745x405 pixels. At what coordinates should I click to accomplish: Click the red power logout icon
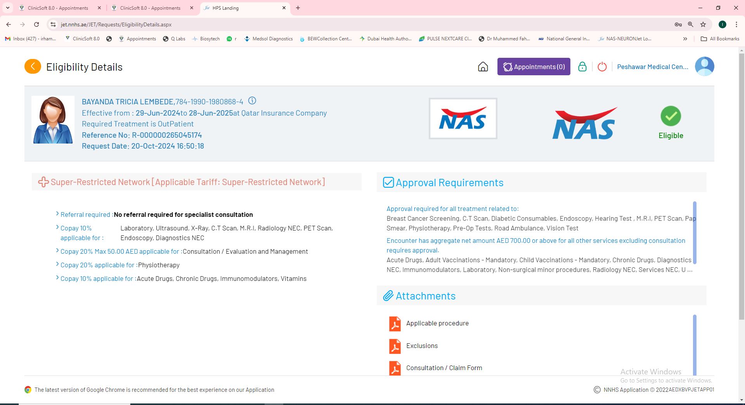tap(602, 67)
